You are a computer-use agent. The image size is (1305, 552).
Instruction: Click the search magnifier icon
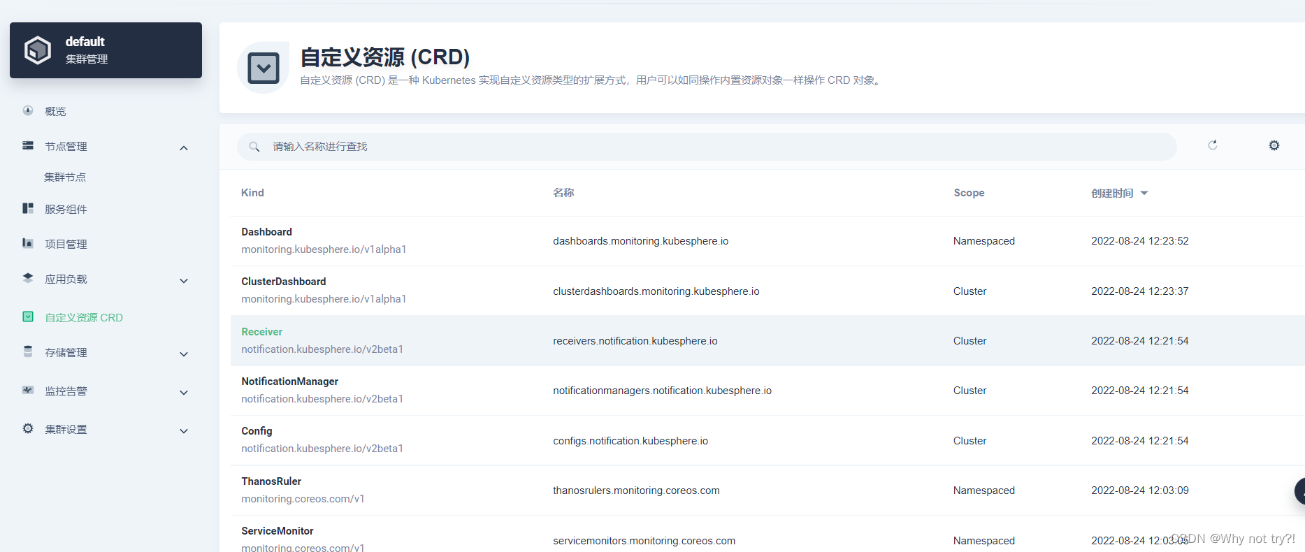tap(254, 147)
